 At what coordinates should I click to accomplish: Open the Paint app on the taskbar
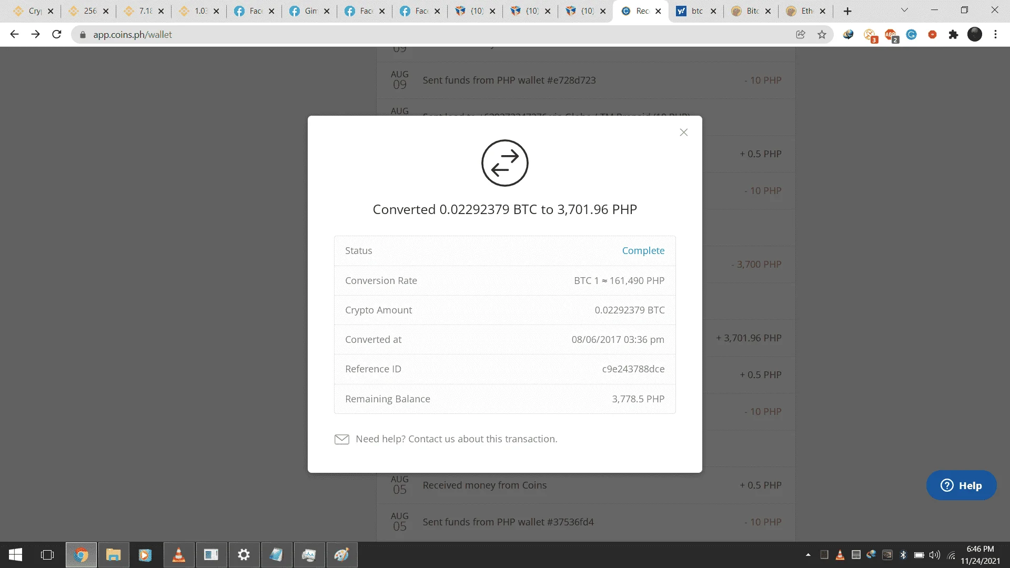[342, 555]
